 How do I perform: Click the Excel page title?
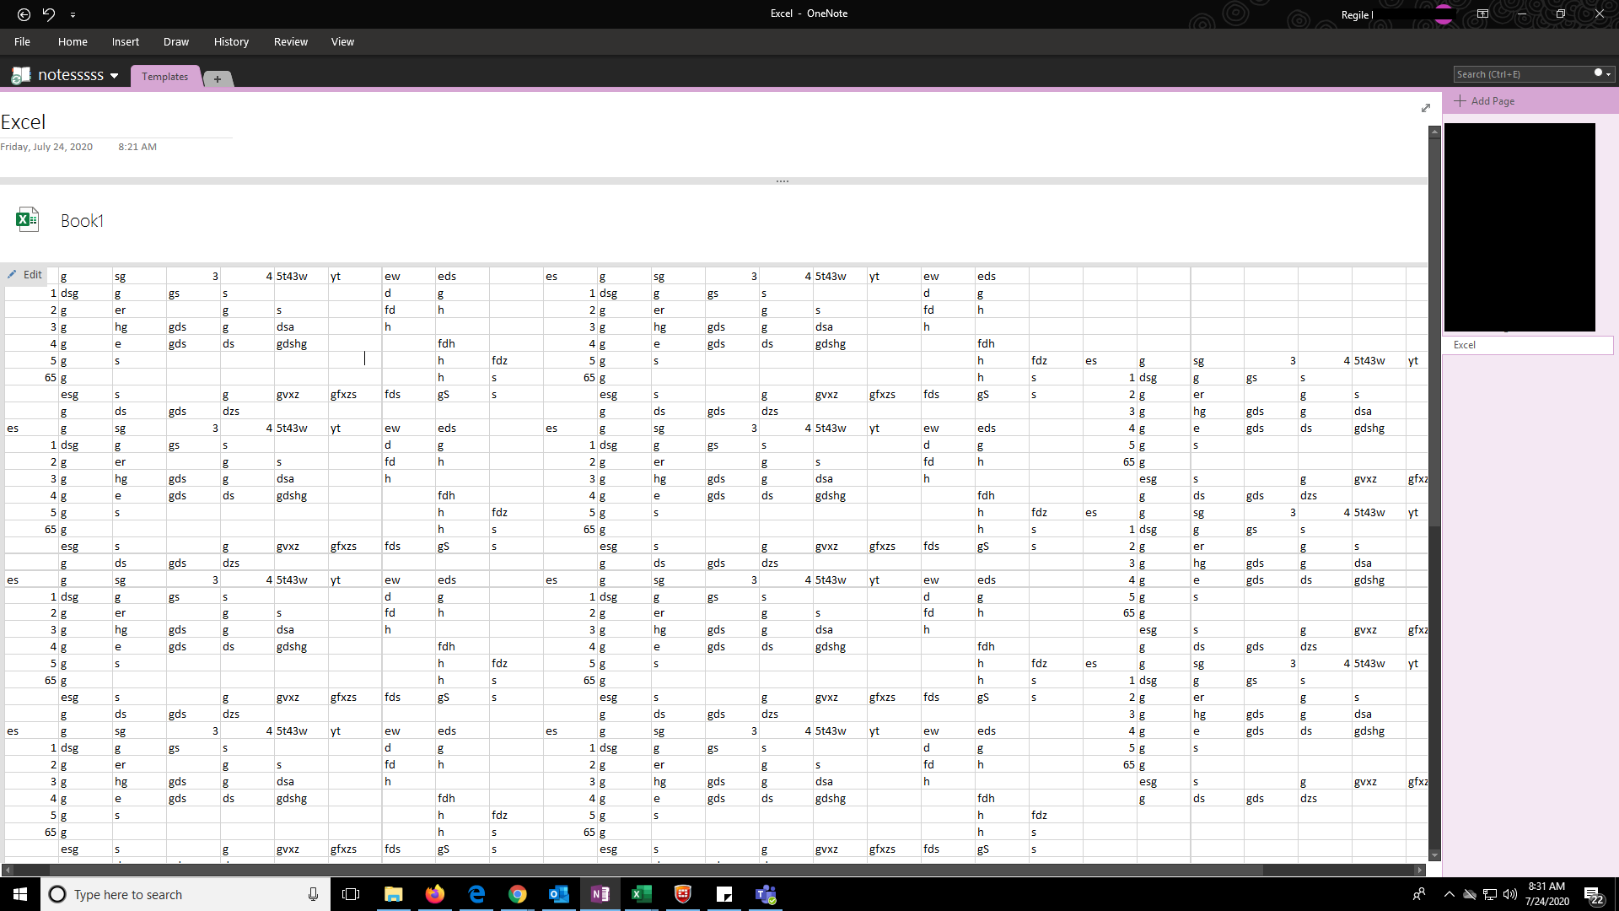tap(24, 122)
